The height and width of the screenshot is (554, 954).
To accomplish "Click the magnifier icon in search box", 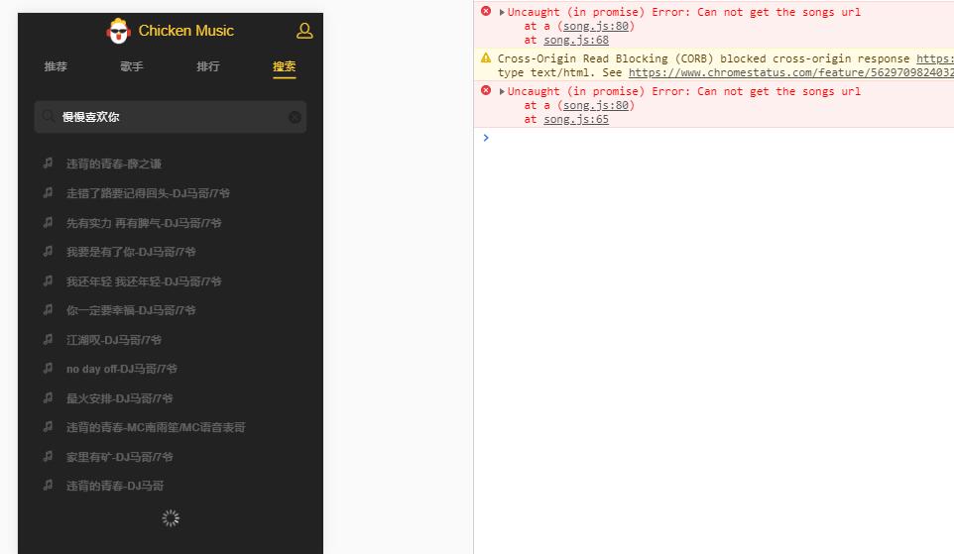I will (48, 116).
